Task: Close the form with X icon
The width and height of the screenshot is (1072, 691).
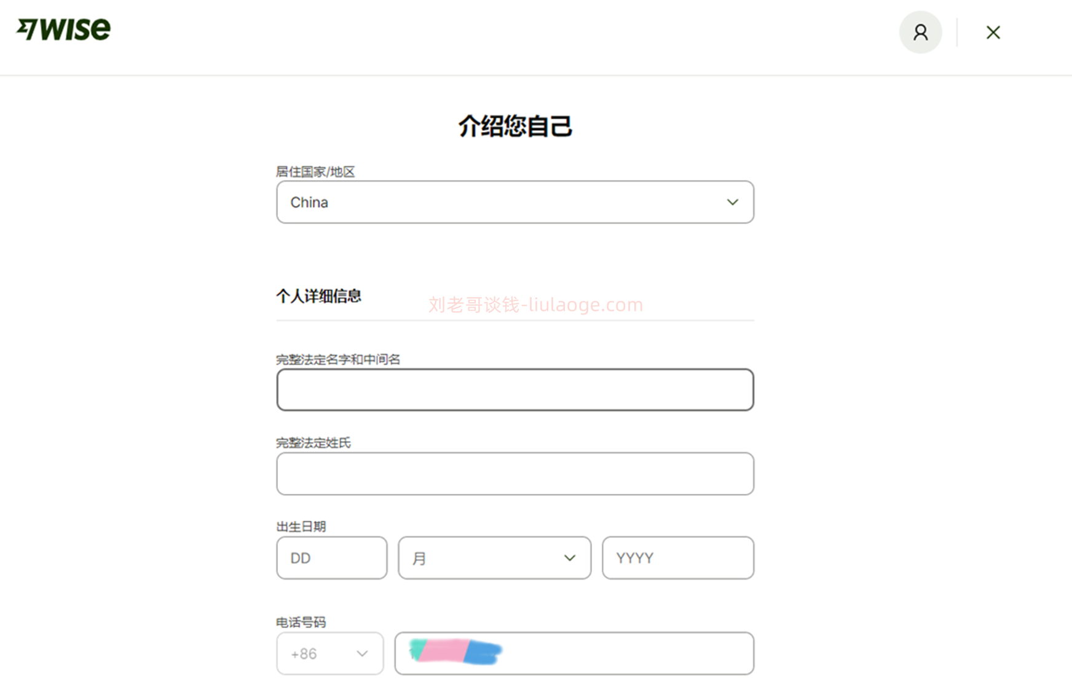Action: pyautogui.click(x=993, y=33)
